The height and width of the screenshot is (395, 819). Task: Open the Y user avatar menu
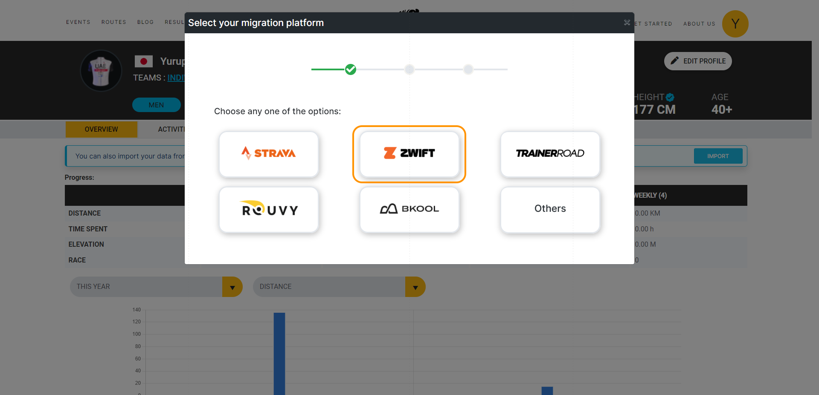(735, 24)
